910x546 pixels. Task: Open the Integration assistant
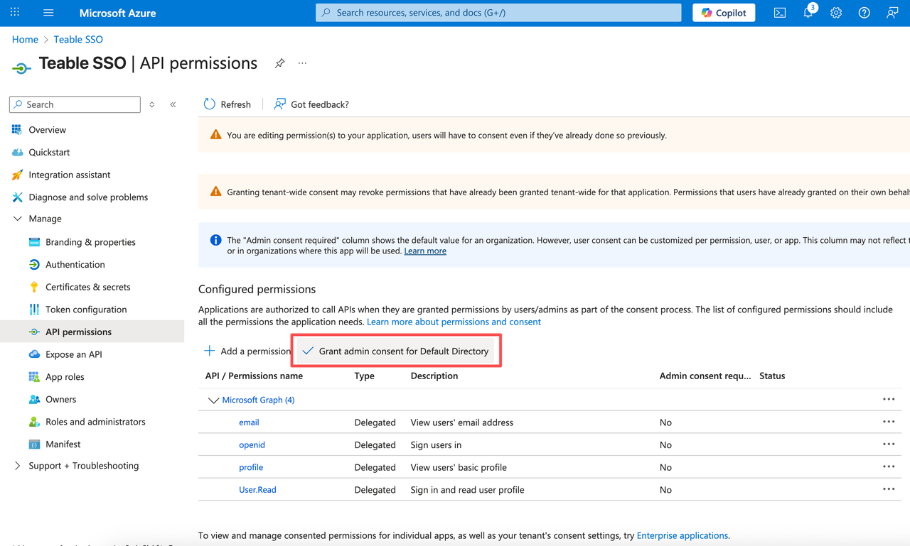pos(69,175)
